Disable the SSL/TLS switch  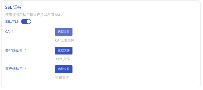[26, 21]
